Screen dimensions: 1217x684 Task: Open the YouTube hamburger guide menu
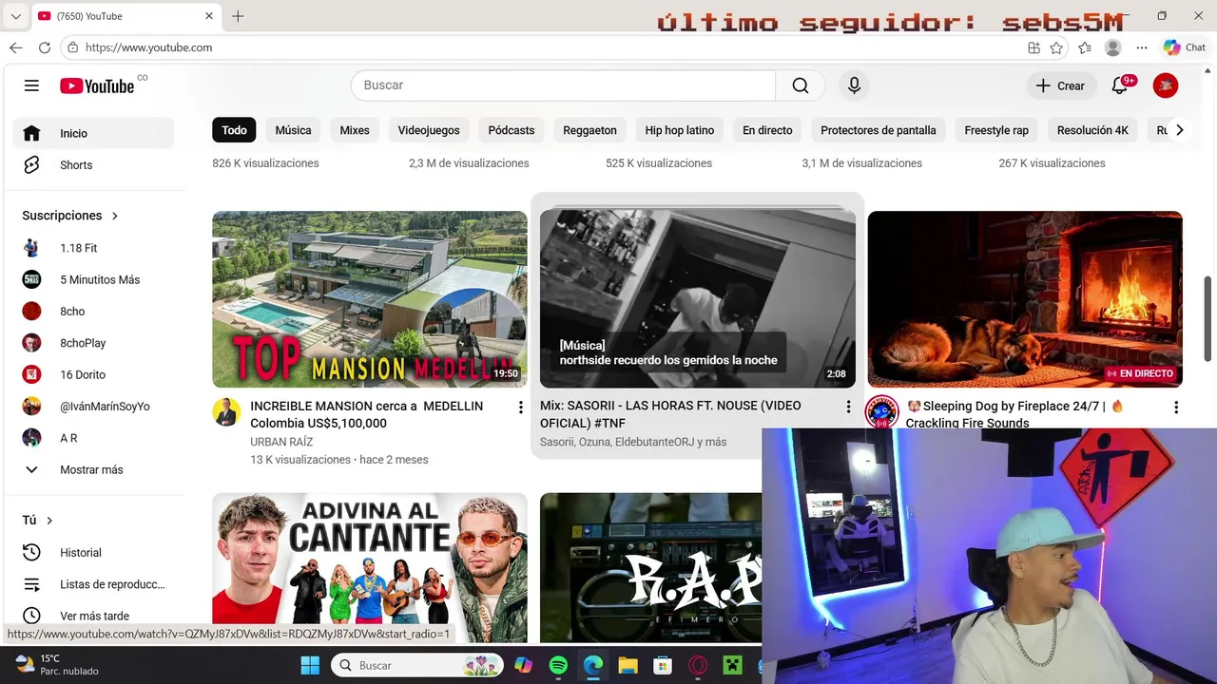pos(31,85)
